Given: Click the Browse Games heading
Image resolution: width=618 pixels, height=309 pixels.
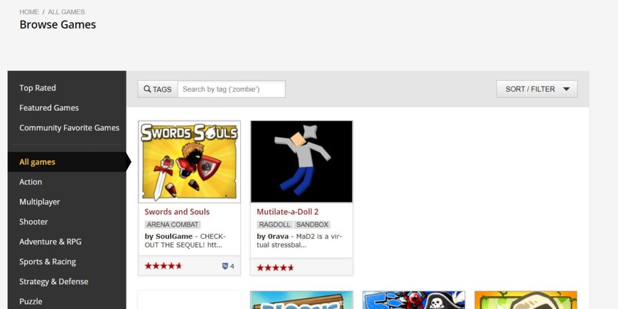Looking at the screenshot, I should click(58, 25).
